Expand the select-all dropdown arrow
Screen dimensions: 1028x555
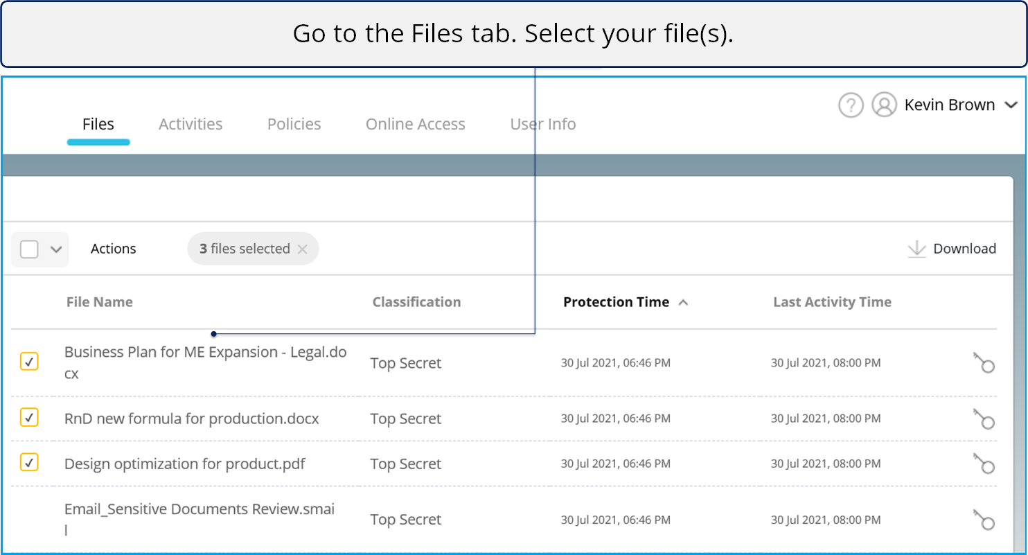click(56, 249)
